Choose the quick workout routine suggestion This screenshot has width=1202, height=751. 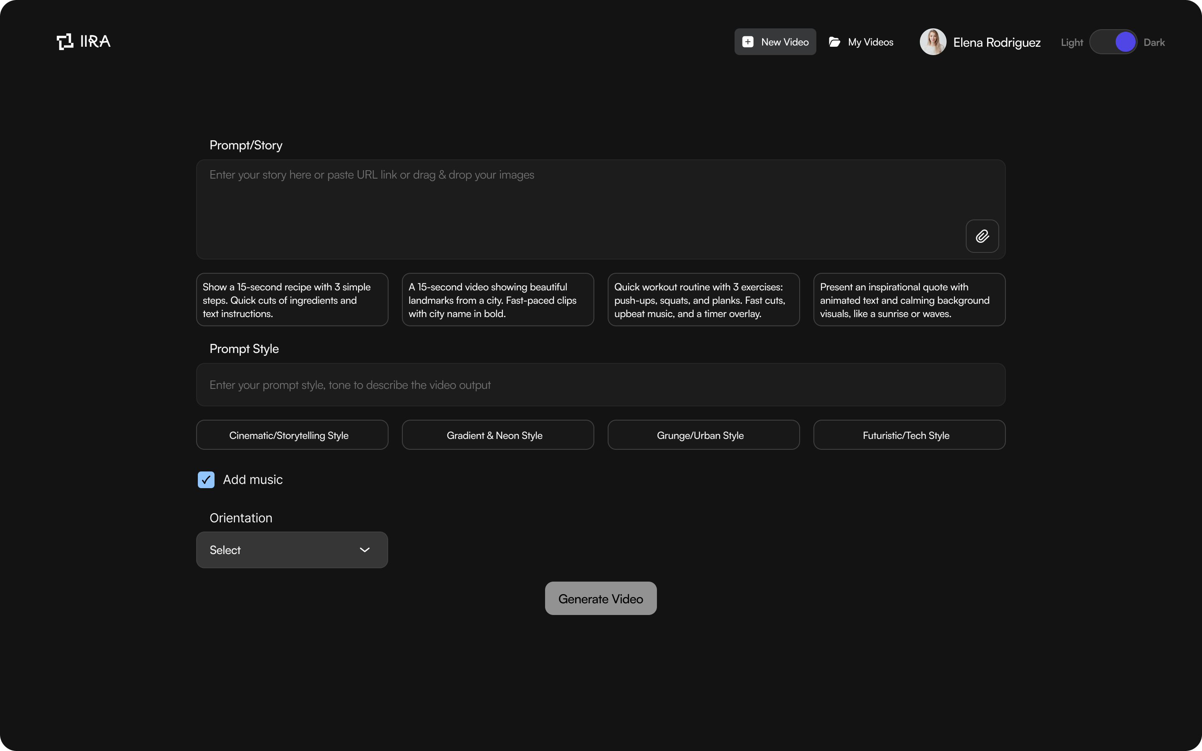[703, 300]
